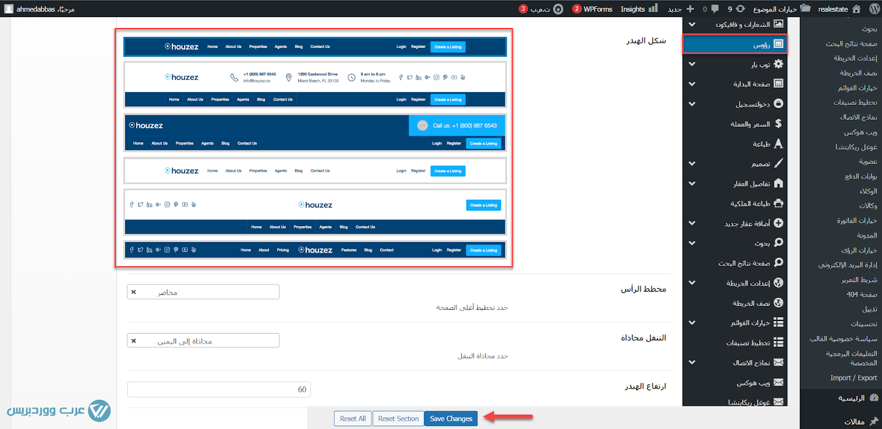Clear the محاصر header layout selection

(133, 292)
